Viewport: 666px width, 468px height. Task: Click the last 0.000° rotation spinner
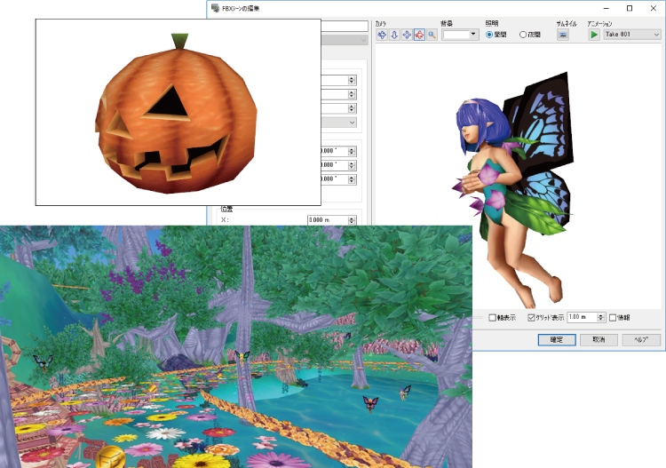pos(352,179)
